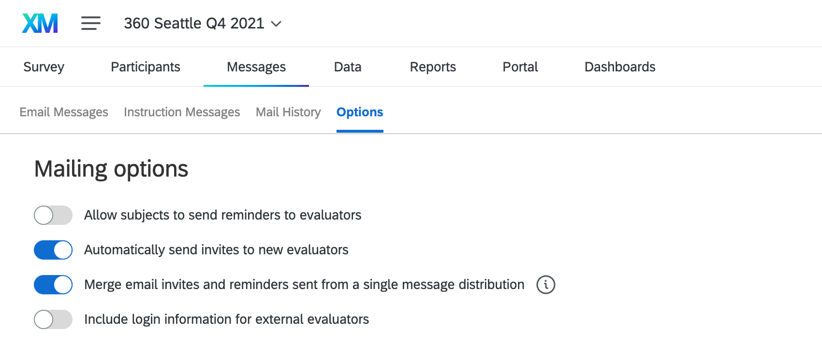This screenshot has width=822, height=359.
Task: Enable Allow subjects to send reminders toggle
Action: click(53, 215)
